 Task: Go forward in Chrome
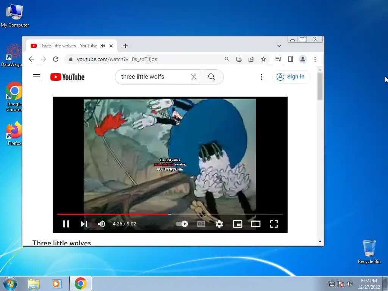click(44, 59)
